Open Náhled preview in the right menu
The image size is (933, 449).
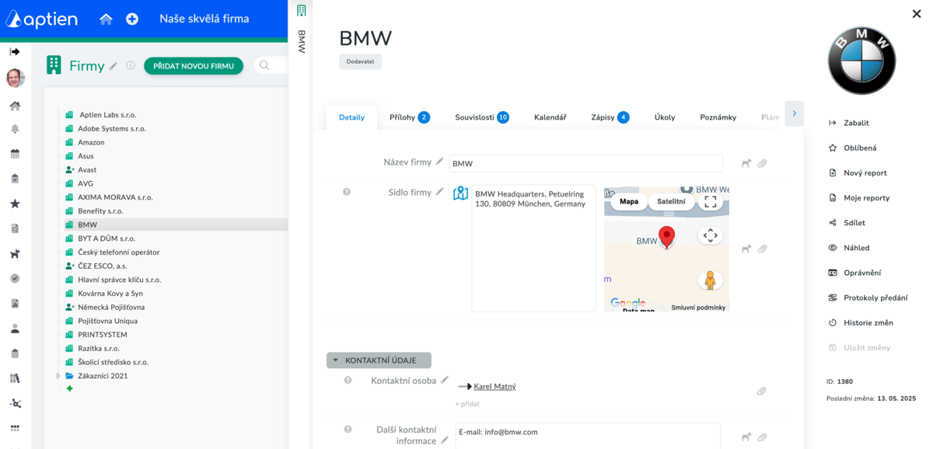849,248
